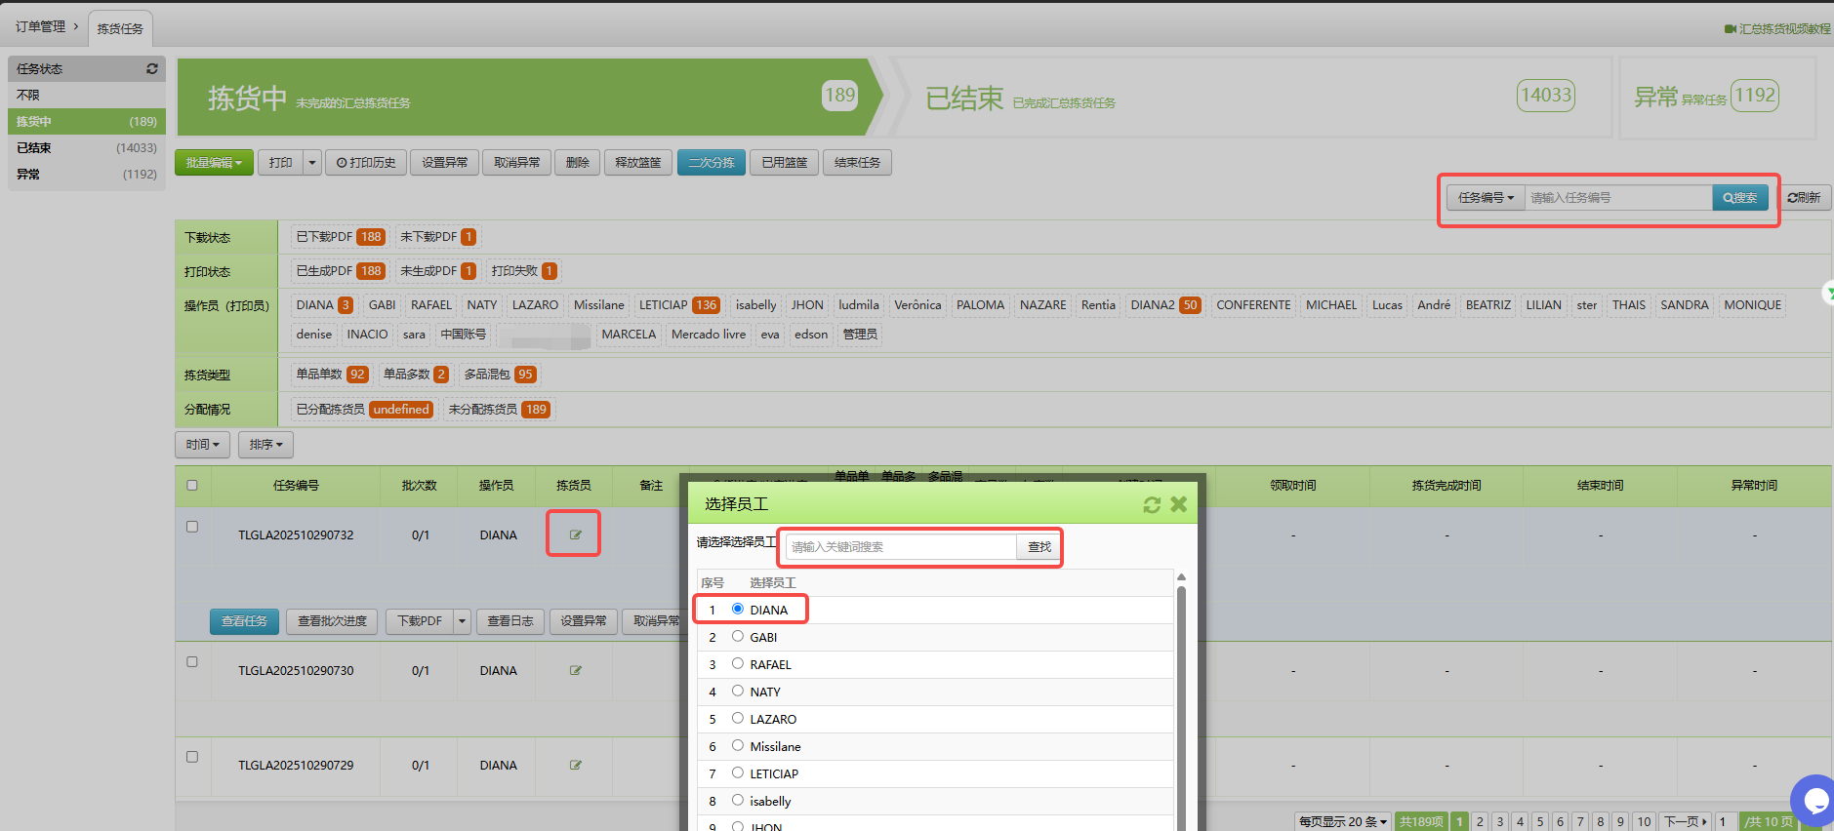Image resolution: width=1834 pixels, height=831 pixels.
Task: Click the refresh icon in 任务状态 sidebar header
Action: 151,69
